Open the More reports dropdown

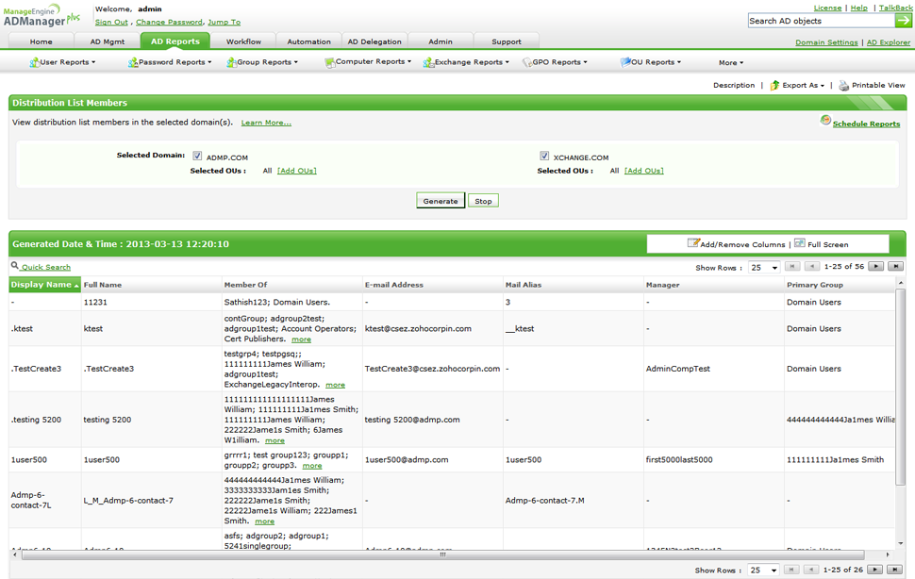731,63
